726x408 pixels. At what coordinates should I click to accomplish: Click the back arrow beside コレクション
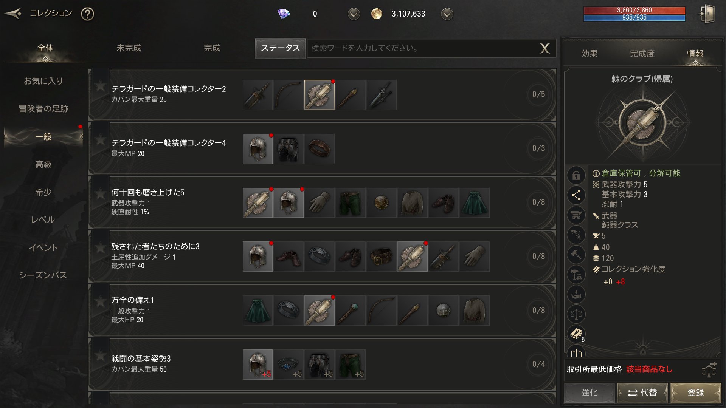click(x=13, y=14)
